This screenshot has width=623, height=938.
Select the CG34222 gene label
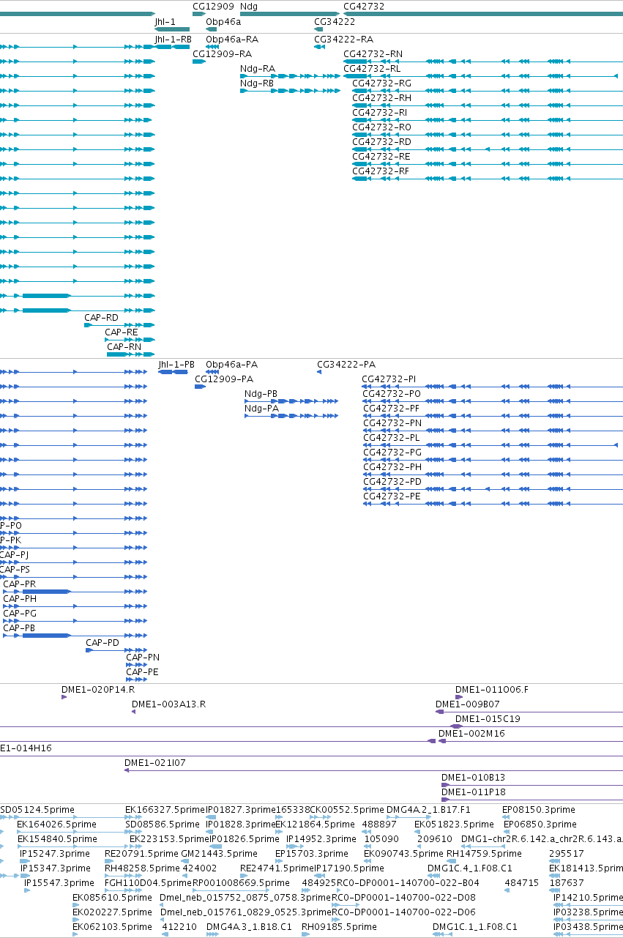point(335,21)
